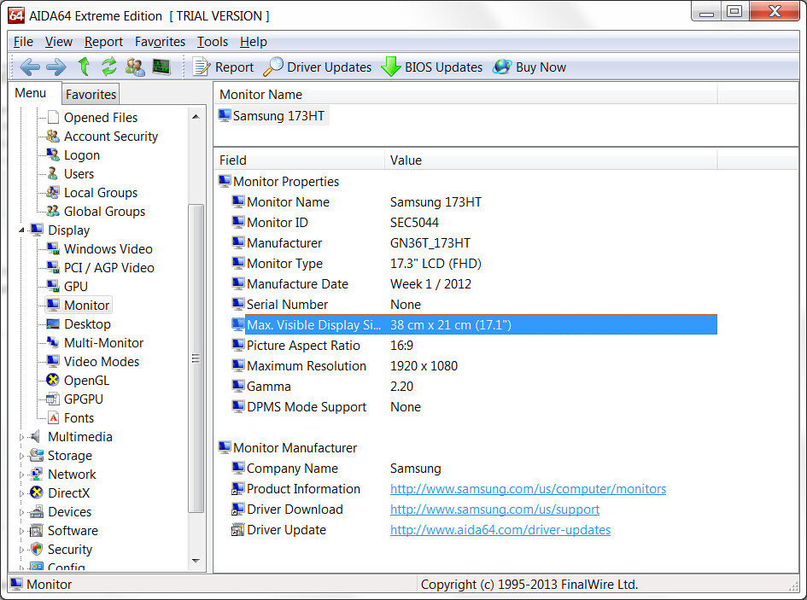Select Windows Video tree item
The height and width of the screenshot is (600, 807).
tap(108, 249)
